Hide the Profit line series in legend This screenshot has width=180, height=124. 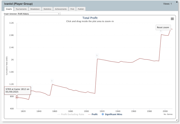(x=93, y=114)
